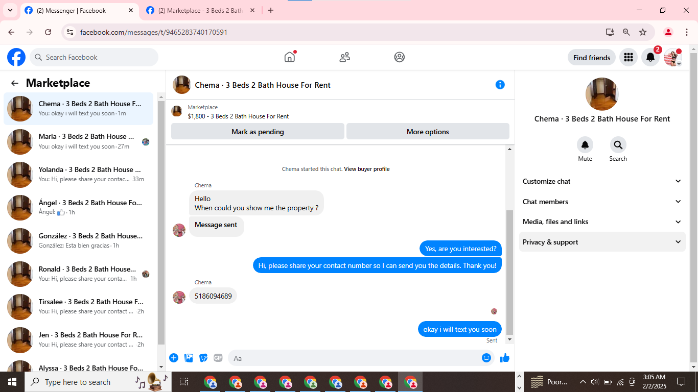Open tab search dropdown arrow
Image resolution: width=698 pixels, height=392 pixels.
click(10, 10)
